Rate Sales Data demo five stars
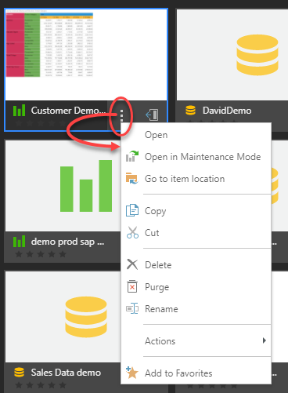 tap(63, 385)
